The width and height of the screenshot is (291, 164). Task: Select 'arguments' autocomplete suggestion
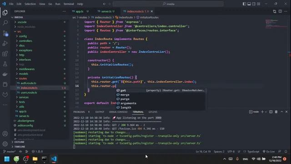pyautogui.click(x=161, y=103)
